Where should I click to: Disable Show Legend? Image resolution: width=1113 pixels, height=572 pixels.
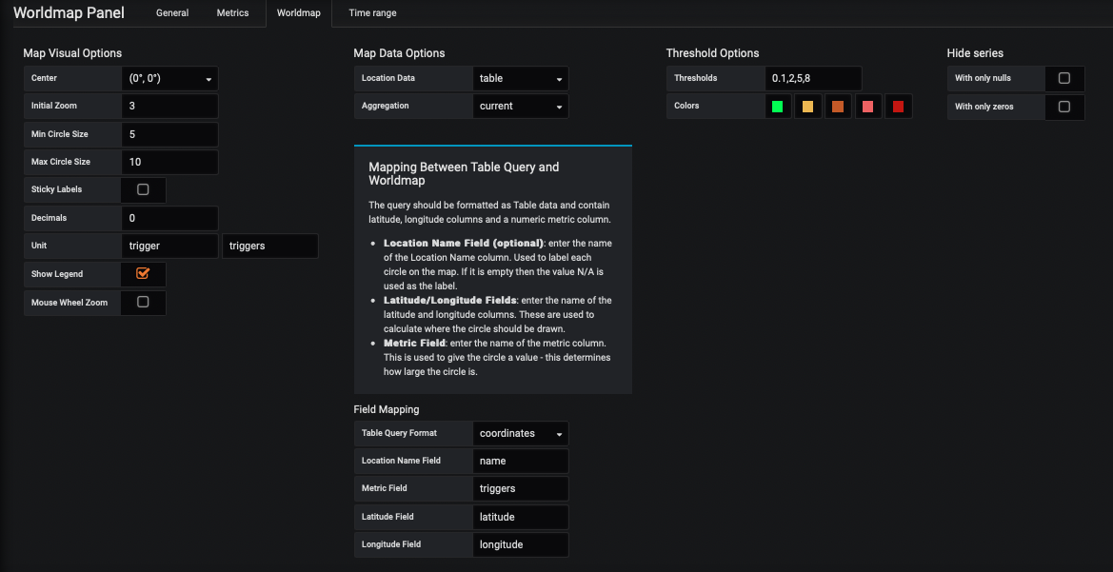tap(144, 273)
